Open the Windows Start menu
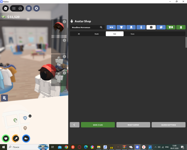Image resolution: width=187 pixels, height=150 pixels. pyautogui.click(x=3, y=147)
